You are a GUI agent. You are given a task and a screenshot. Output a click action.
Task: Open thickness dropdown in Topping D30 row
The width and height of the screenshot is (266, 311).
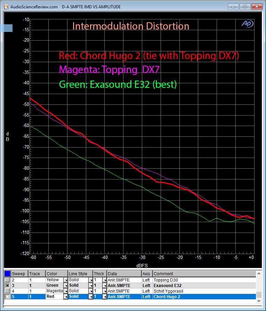coord(105,280)
